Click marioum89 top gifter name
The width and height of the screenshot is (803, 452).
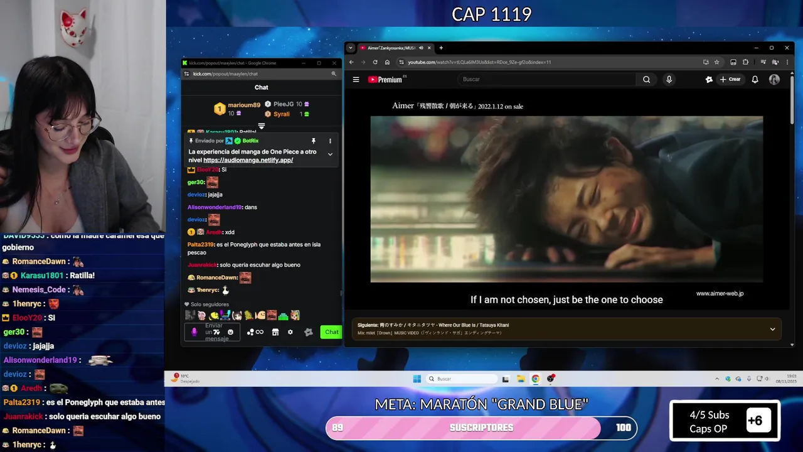pos(244,105)
